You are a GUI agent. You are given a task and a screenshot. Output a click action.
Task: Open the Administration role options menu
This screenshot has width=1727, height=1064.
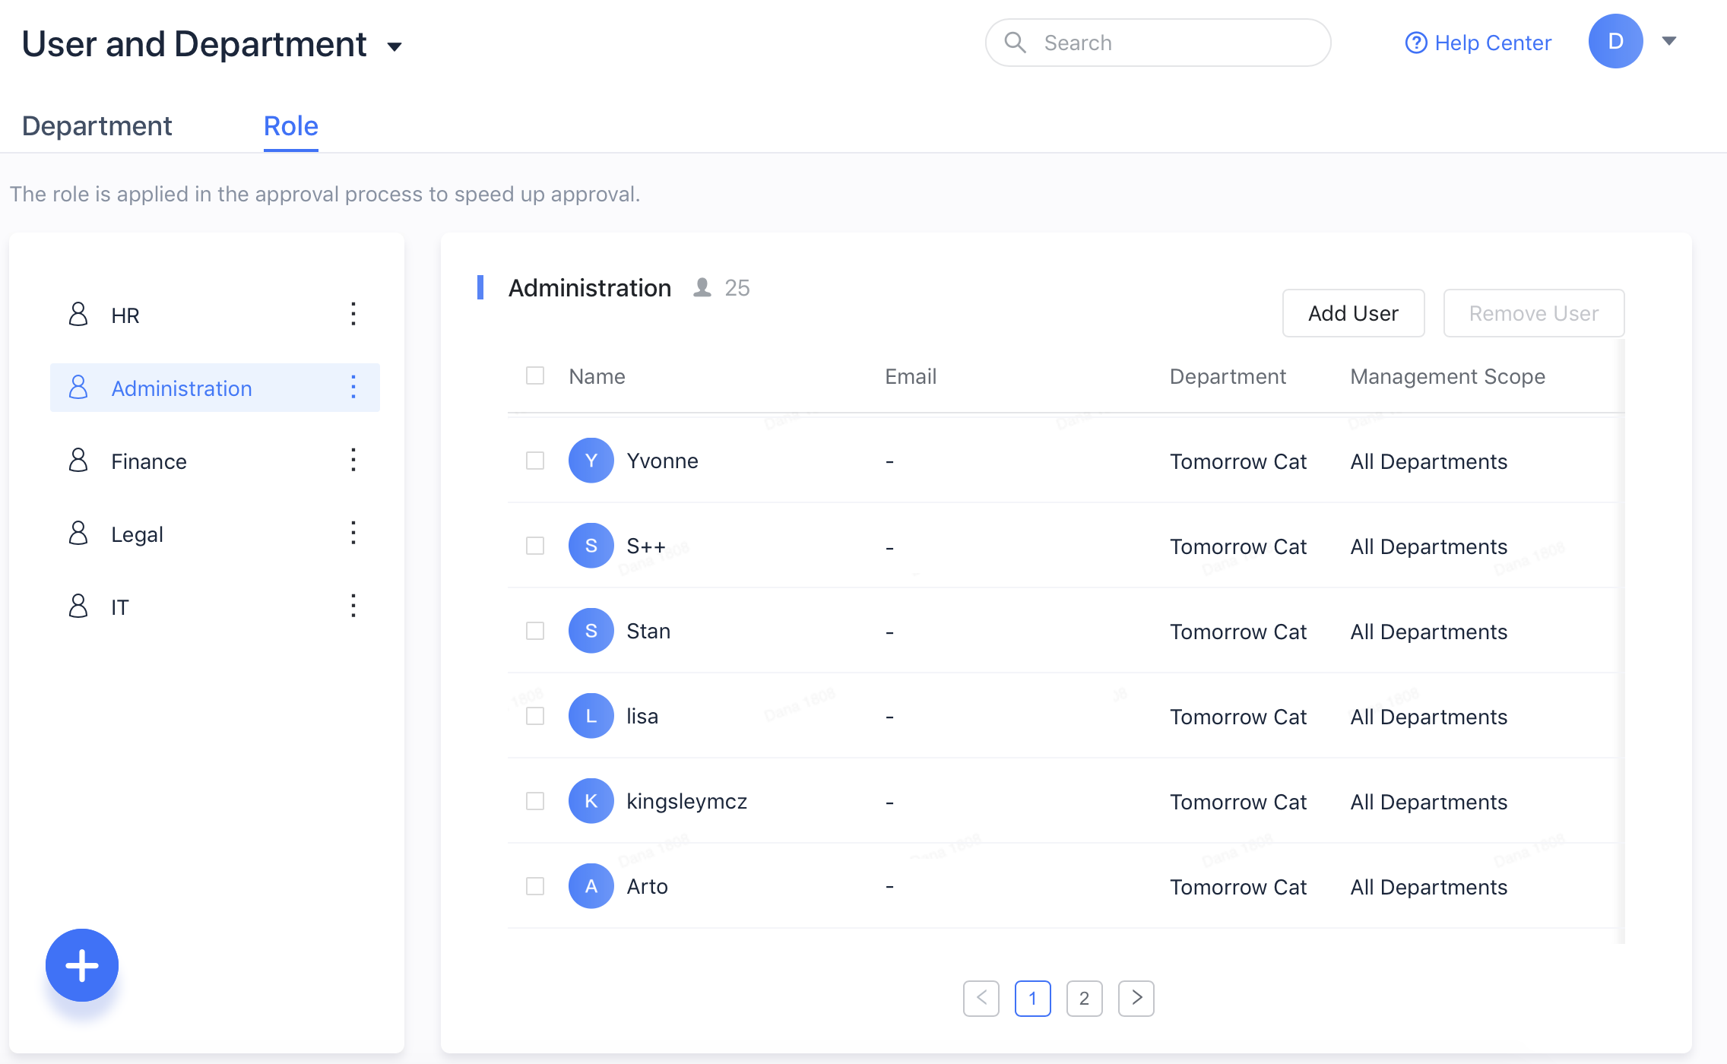(x=353, y=388)
